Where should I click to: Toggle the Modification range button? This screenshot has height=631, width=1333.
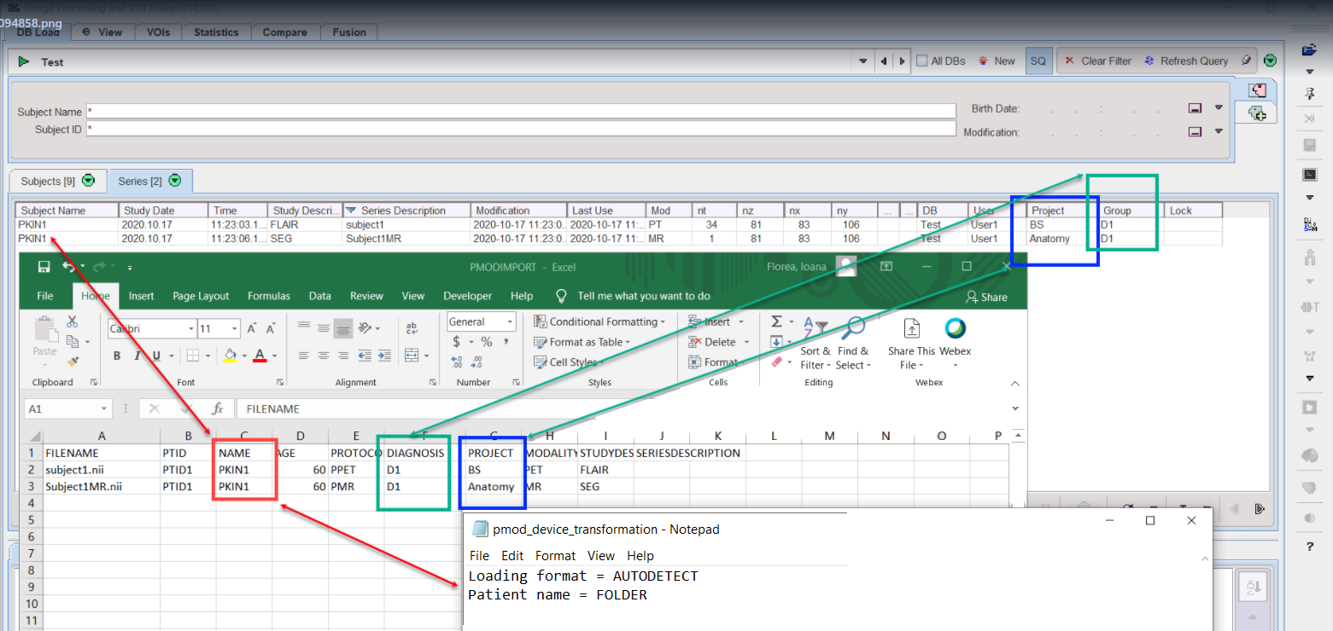pyautogui.click(x=1196, y=132)
